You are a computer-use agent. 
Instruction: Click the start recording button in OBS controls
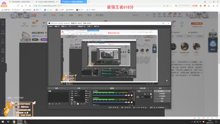pyautogui.click(x=162, y=94)
